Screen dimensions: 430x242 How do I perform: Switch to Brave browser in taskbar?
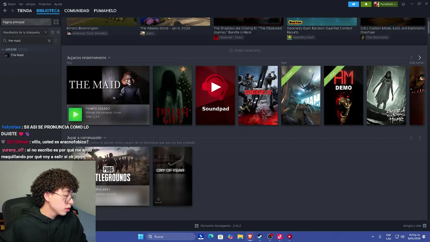coord(250,237)
